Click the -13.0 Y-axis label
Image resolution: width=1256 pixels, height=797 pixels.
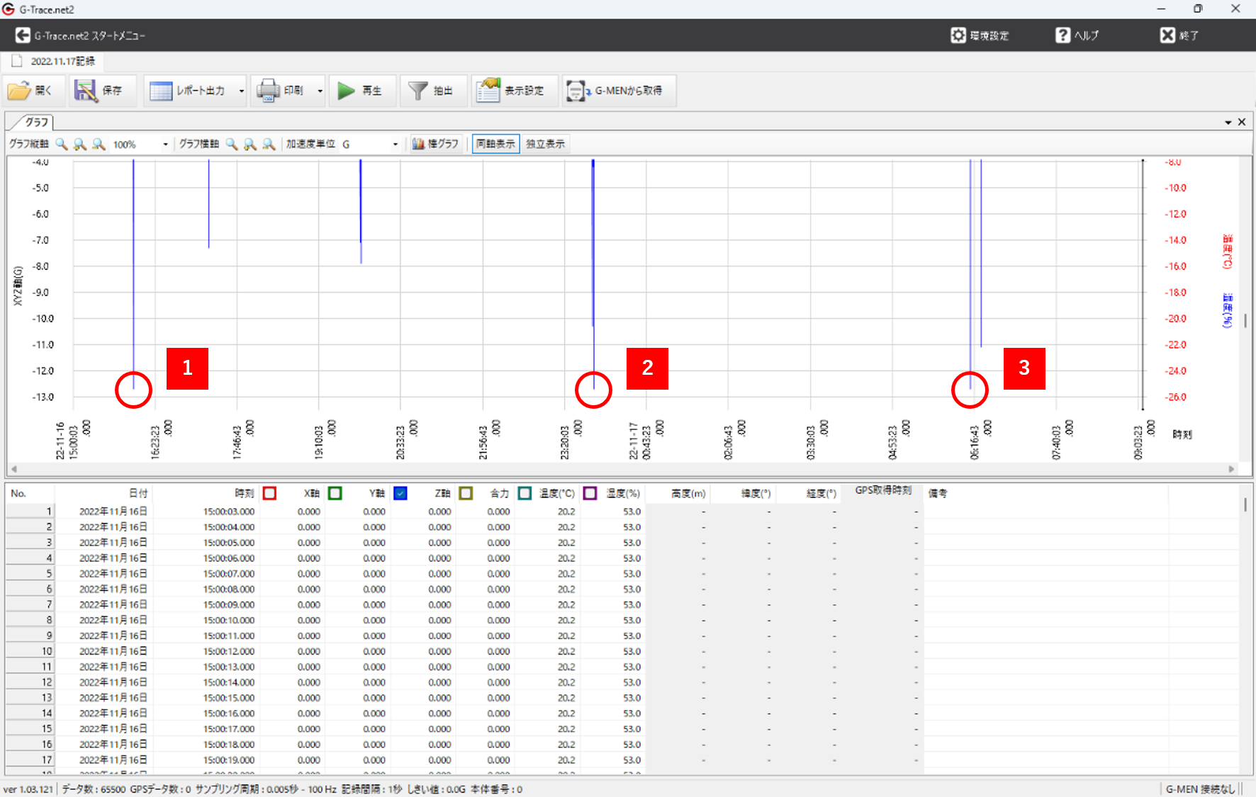point(43,397)
